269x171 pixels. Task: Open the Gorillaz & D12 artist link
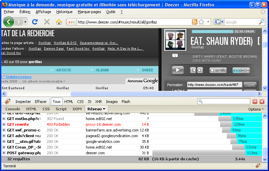[65, 43]
